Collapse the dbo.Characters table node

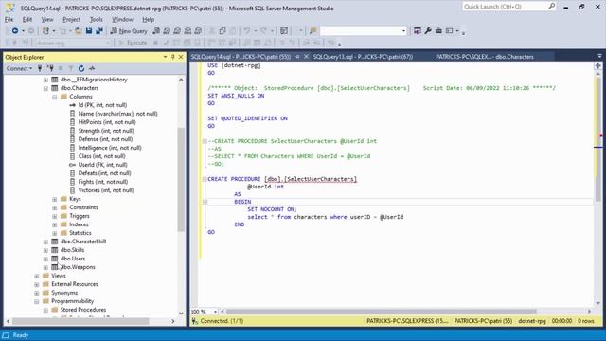45,88
